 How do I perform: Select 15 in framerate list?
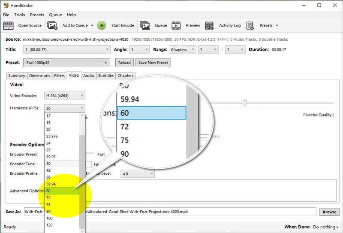pos(62,122)
